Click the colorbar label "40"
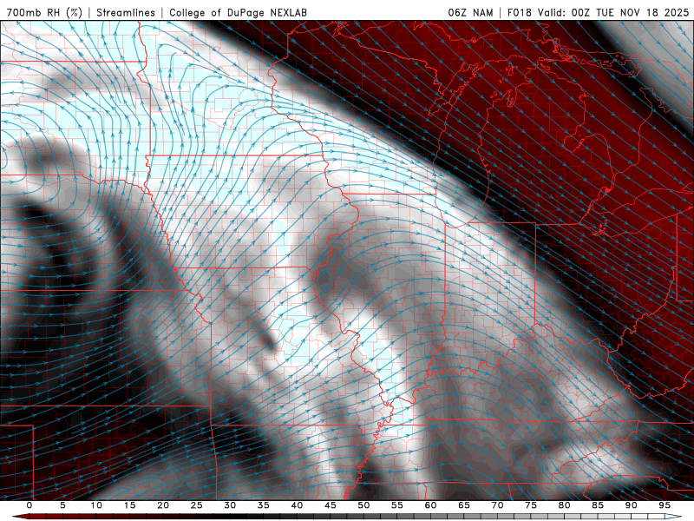The width and height of the screenshot is (694, 521). point(297,505)
